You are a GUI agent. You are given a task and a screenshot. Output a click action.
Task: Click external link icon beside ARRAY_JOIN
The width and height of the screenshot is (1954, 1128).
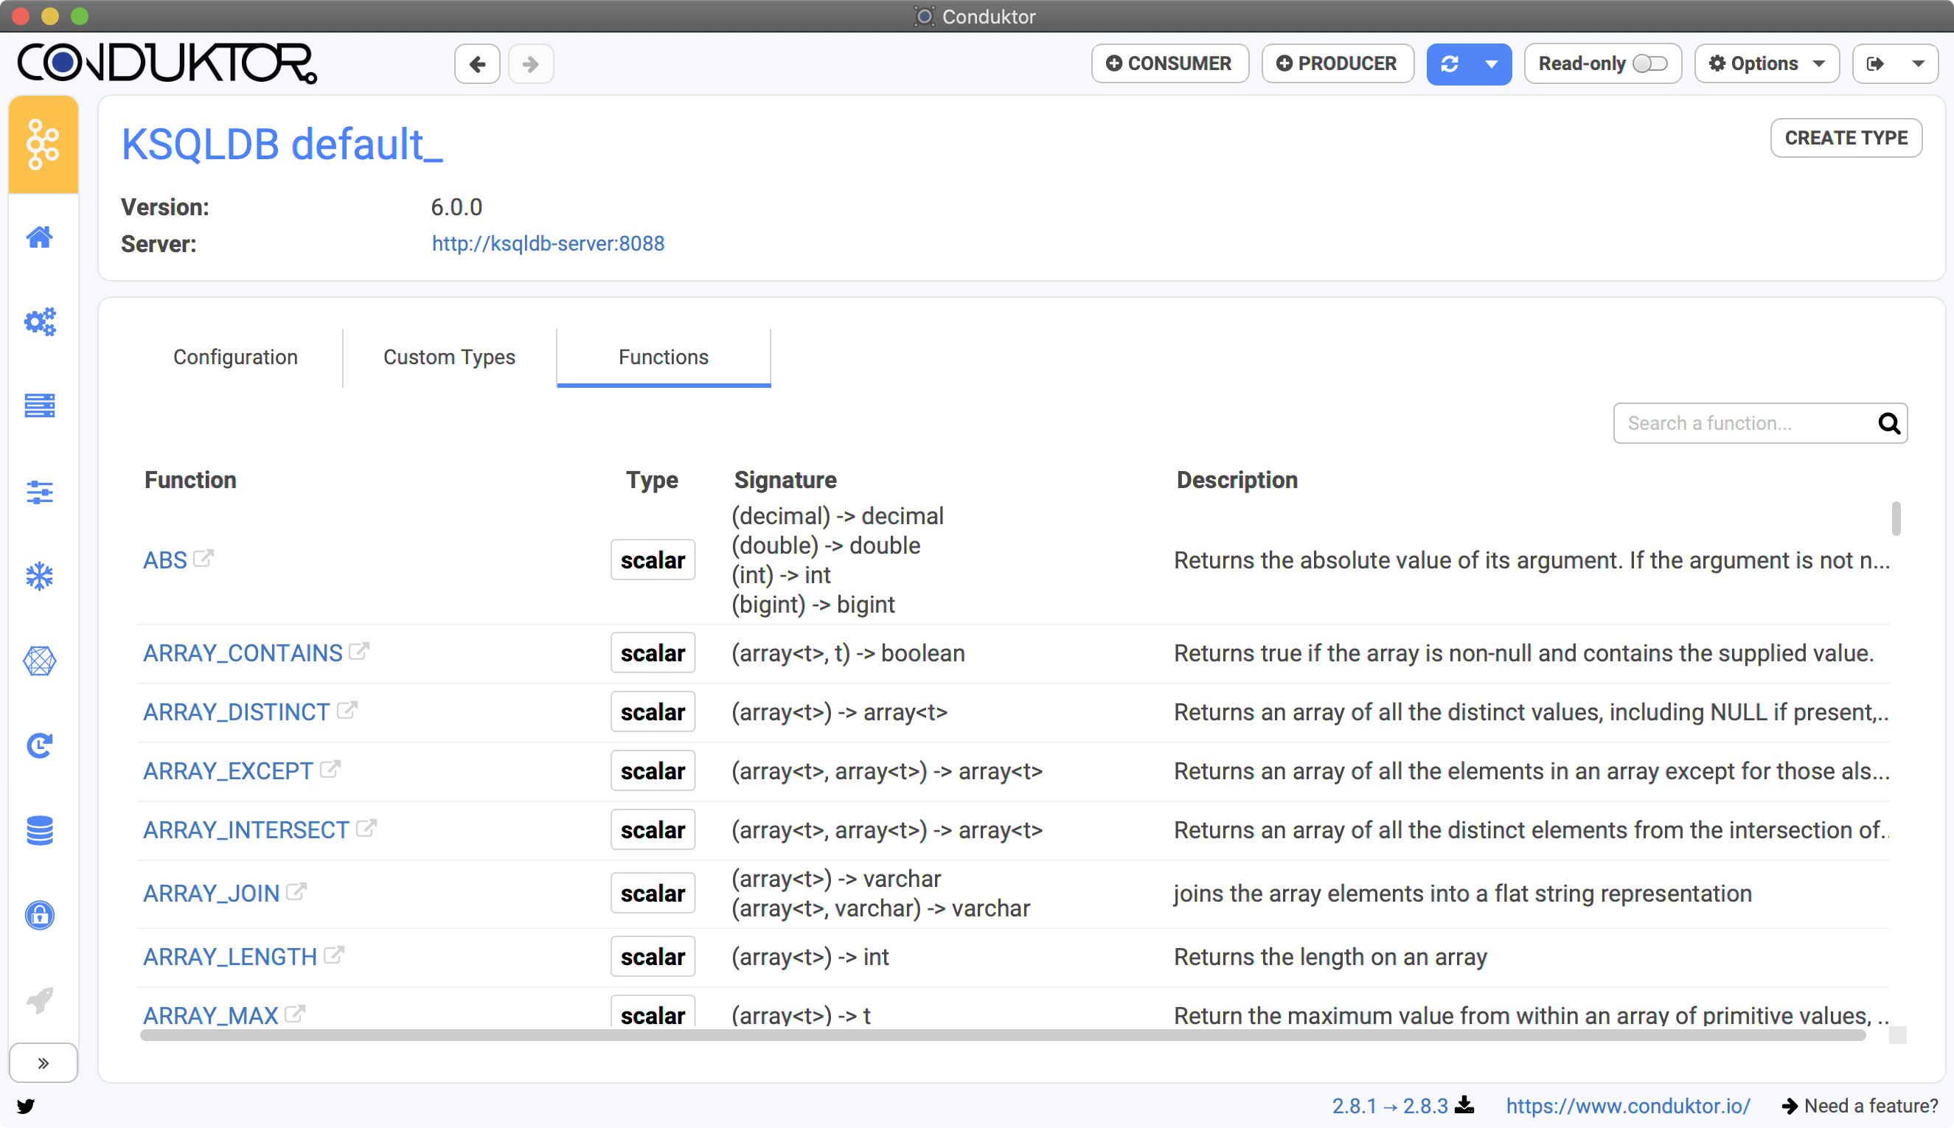296,891
